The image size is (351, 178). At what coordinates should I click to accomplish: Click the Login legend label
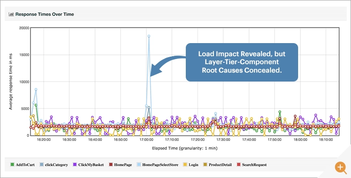pos(193,165)
